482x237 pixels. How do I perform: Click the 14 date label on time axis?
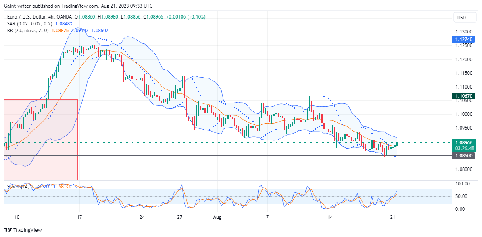330,217
